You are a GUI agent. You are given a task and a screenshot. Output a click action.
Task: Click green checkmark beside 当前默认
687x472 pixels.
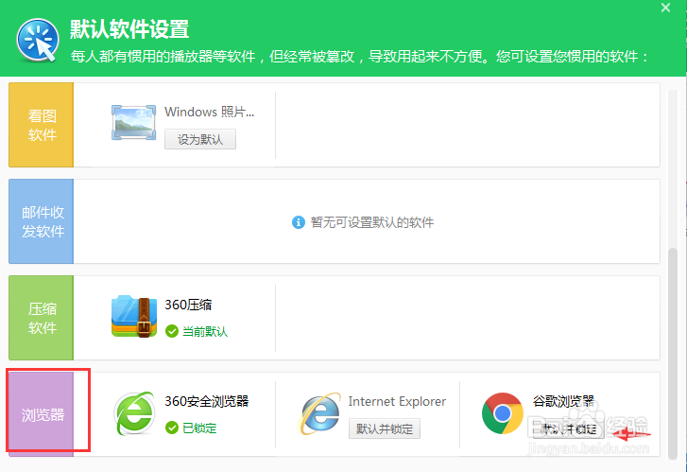tap(172, 331)
